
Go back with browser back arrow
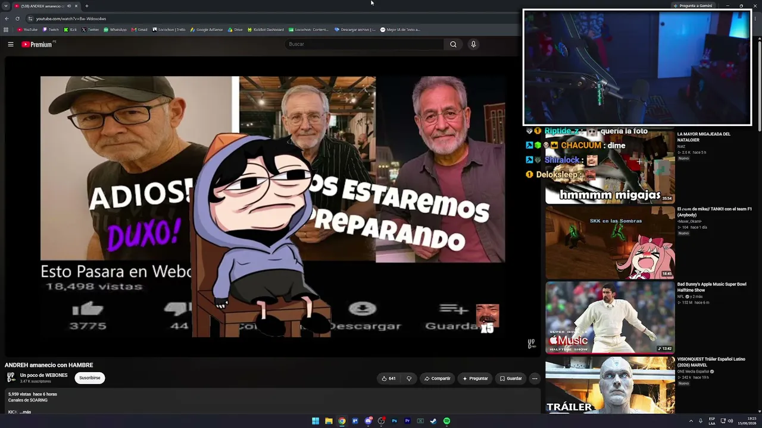click(x=7, y=18)
